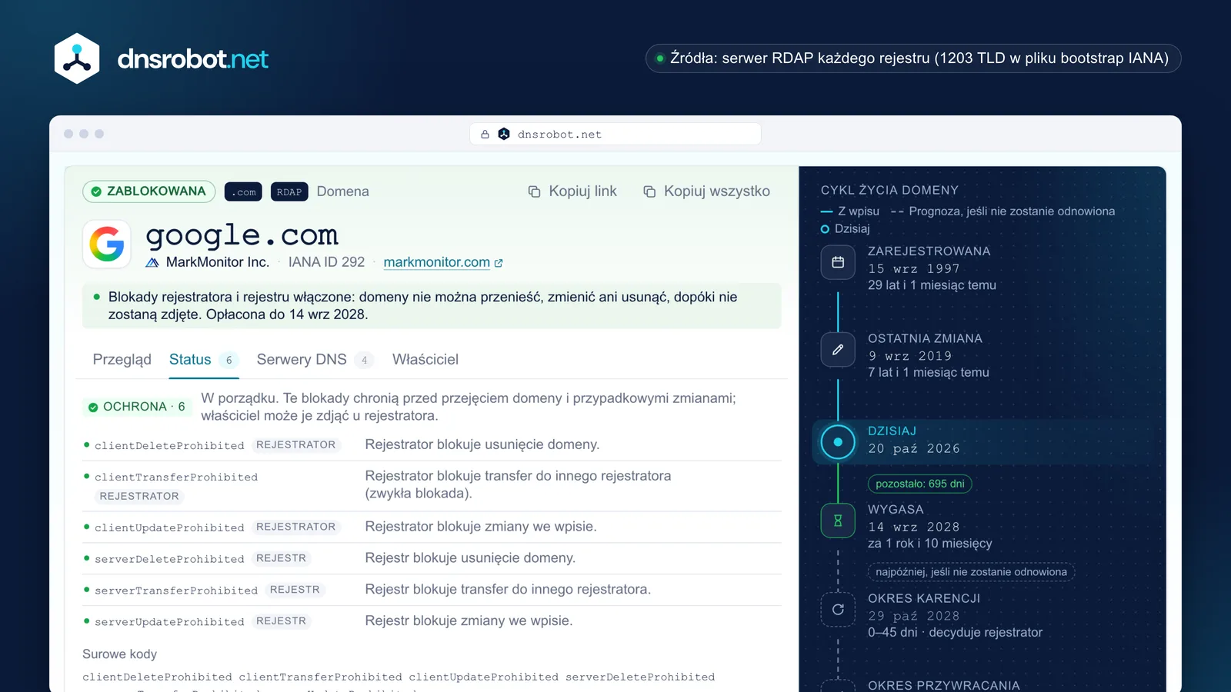Viewport: 1231px width, 692px height.
Task: Click the Surowe kody heading
Action: coord(119,654)
